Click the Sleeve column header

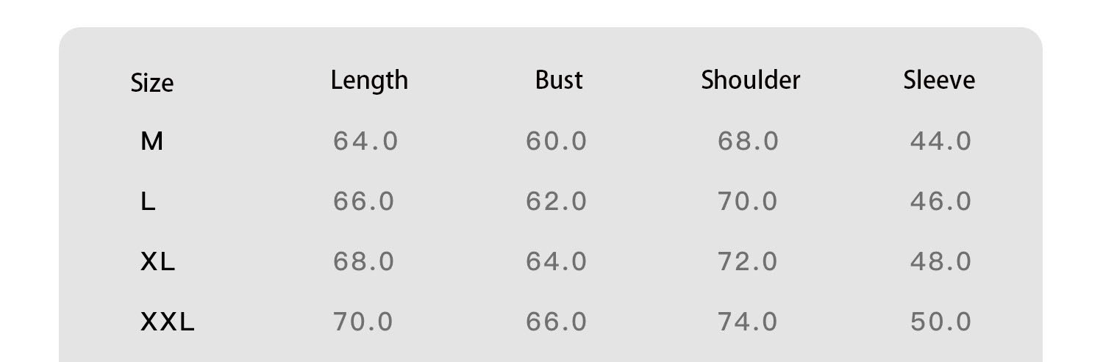[x=939, y=80]
